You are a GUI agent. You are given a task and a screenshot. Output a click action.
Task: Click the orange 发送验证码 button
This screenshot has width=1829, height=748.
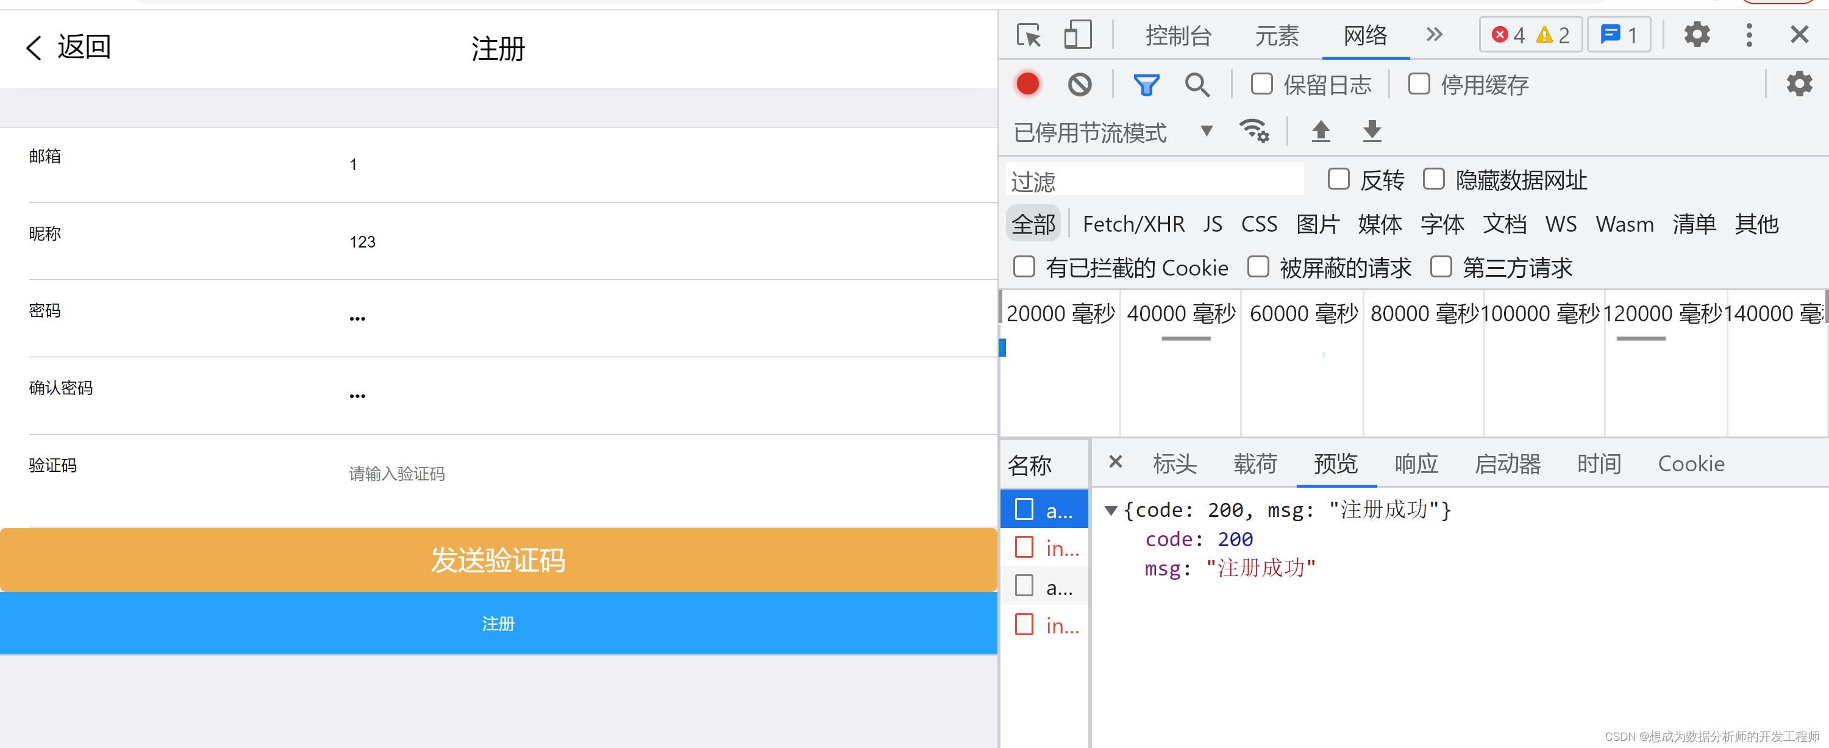click(x=499, y=560)
